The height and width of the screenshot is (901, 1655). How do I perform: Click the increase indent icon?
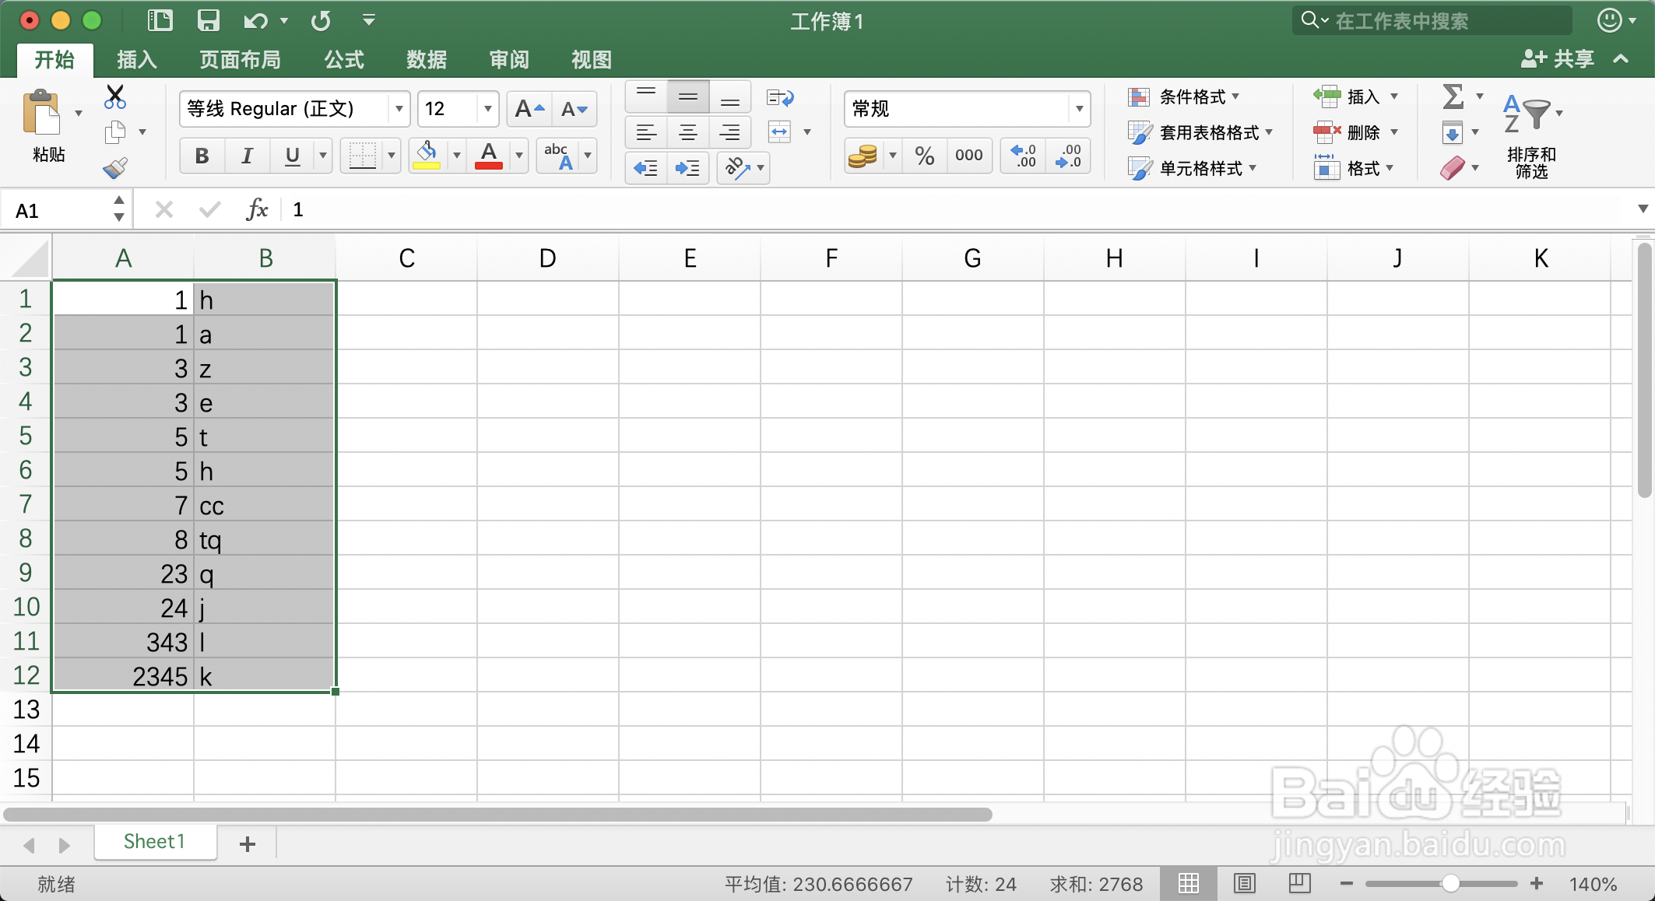point(687,168)
